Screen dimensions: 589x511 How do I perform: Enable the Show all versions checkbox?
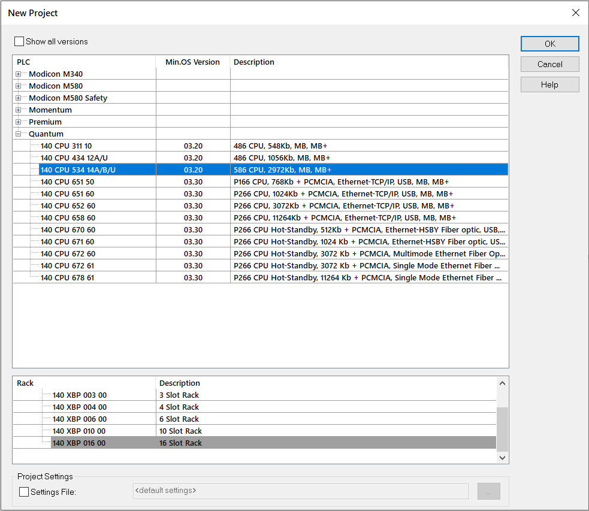[x=19, y=41]
